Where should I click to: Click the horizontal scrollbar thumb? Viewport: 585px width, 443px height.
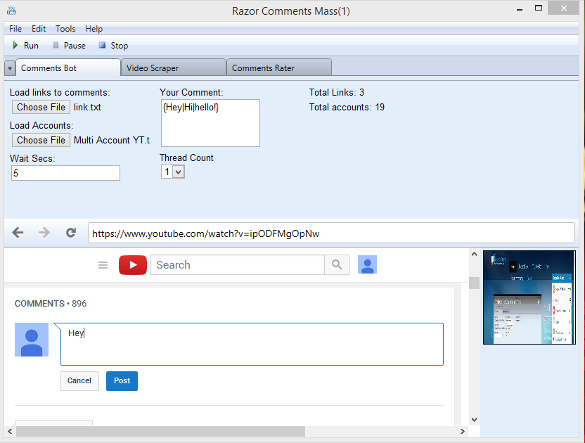160,431
